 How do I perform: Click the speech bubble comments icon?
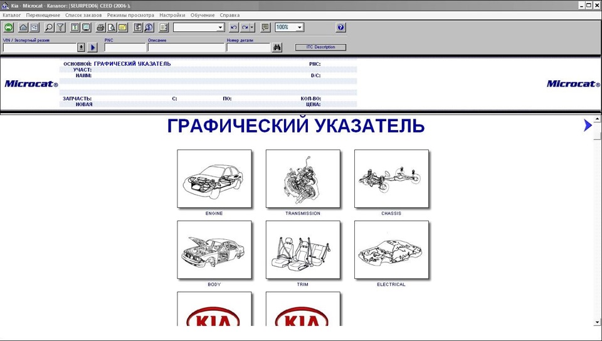point(265,27)
